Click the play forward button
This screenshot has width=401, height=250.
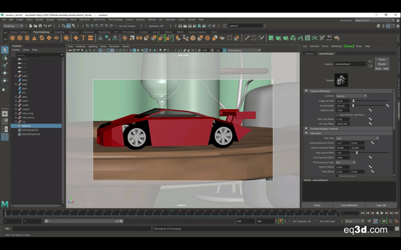383,213
